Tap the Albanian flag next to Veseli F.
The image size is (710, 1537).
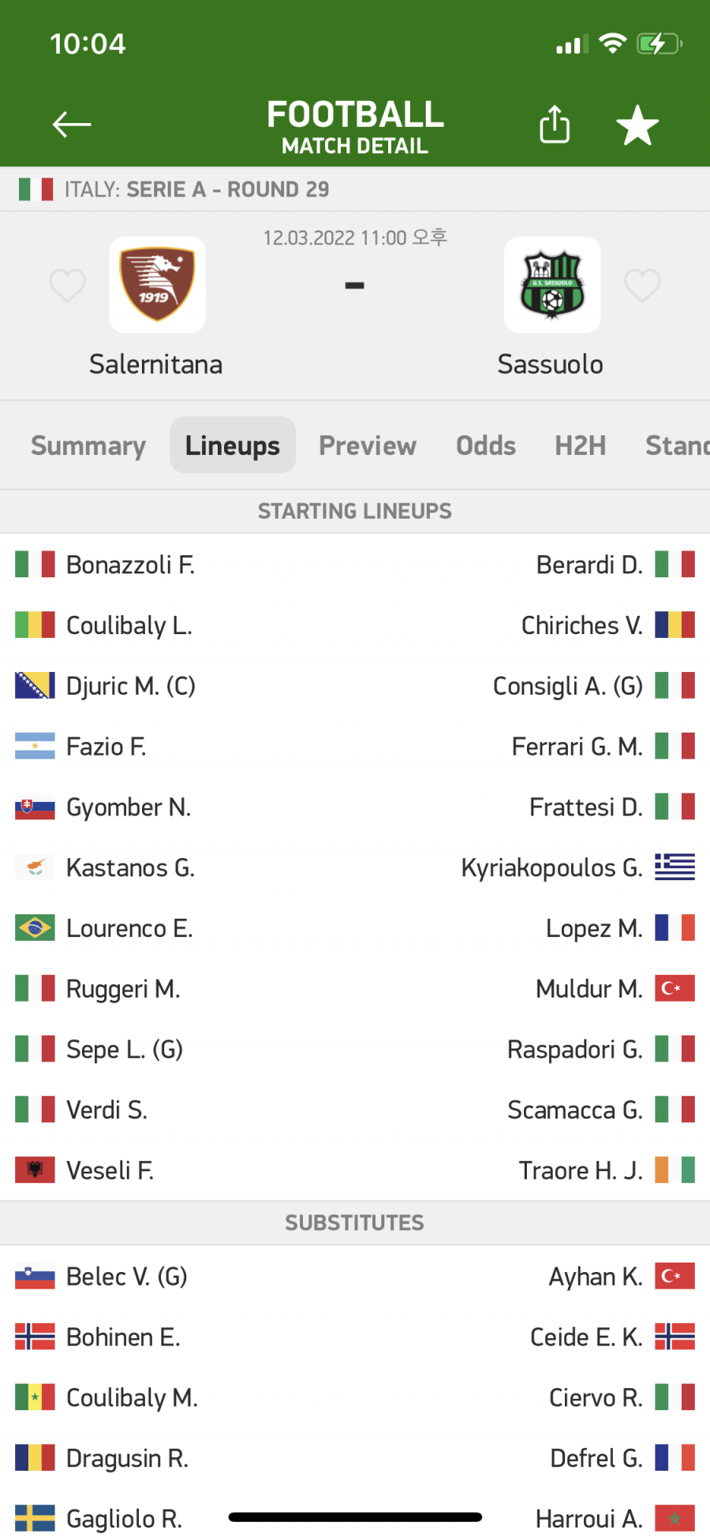35,1170
